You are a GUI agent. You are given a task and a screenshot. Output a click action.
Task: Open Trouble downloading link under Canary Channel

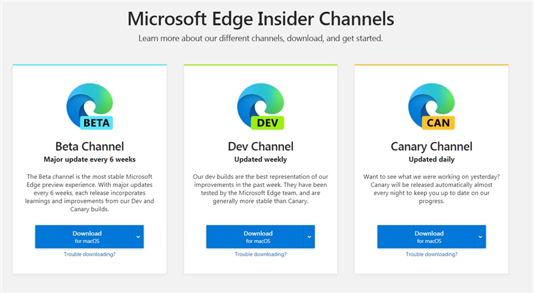coord(431,254)
